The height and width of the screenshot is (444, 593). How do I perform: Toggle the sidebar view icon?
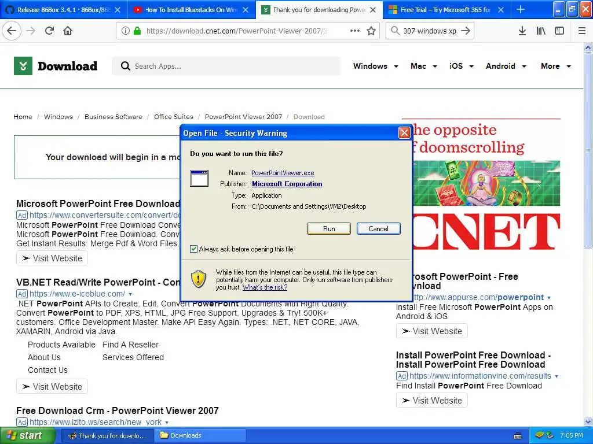[559, 31]
